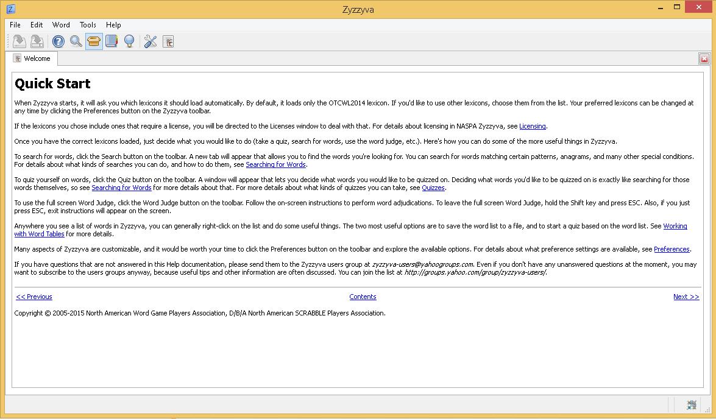Select the Word Judge document icon on the toolbar
The image size is (716, 419).
click(168, 41)
